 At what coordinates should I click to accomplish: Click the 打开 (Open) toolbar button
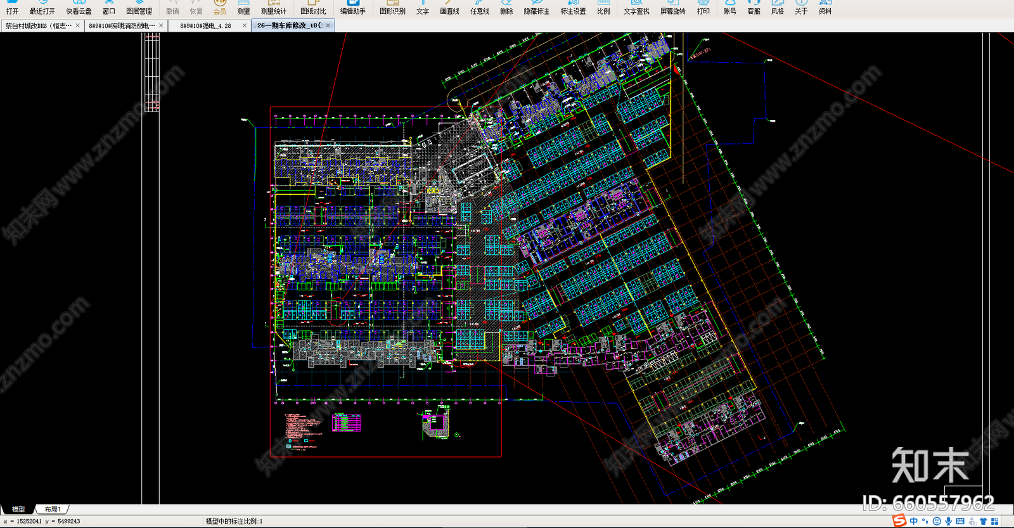(x=12, y=8)
